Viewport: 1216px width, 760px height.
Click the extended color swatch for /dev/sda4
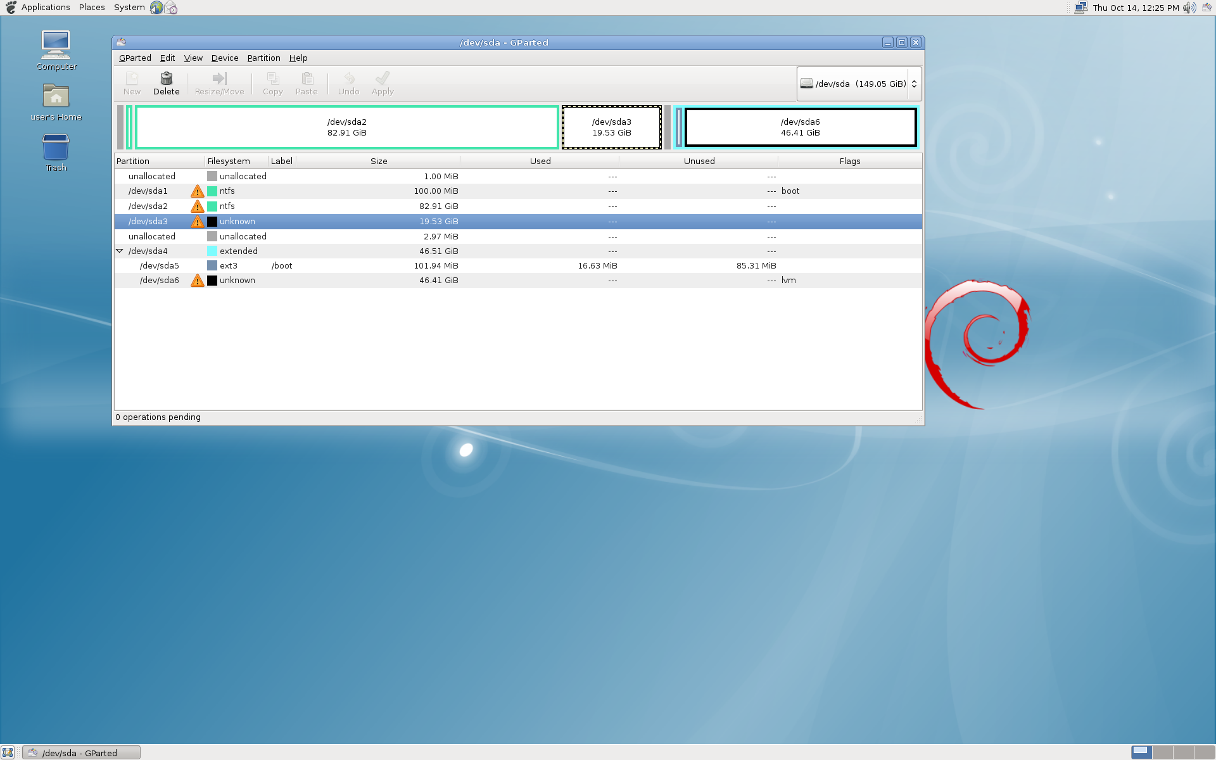pyautogui.click(x=212, y=251)
